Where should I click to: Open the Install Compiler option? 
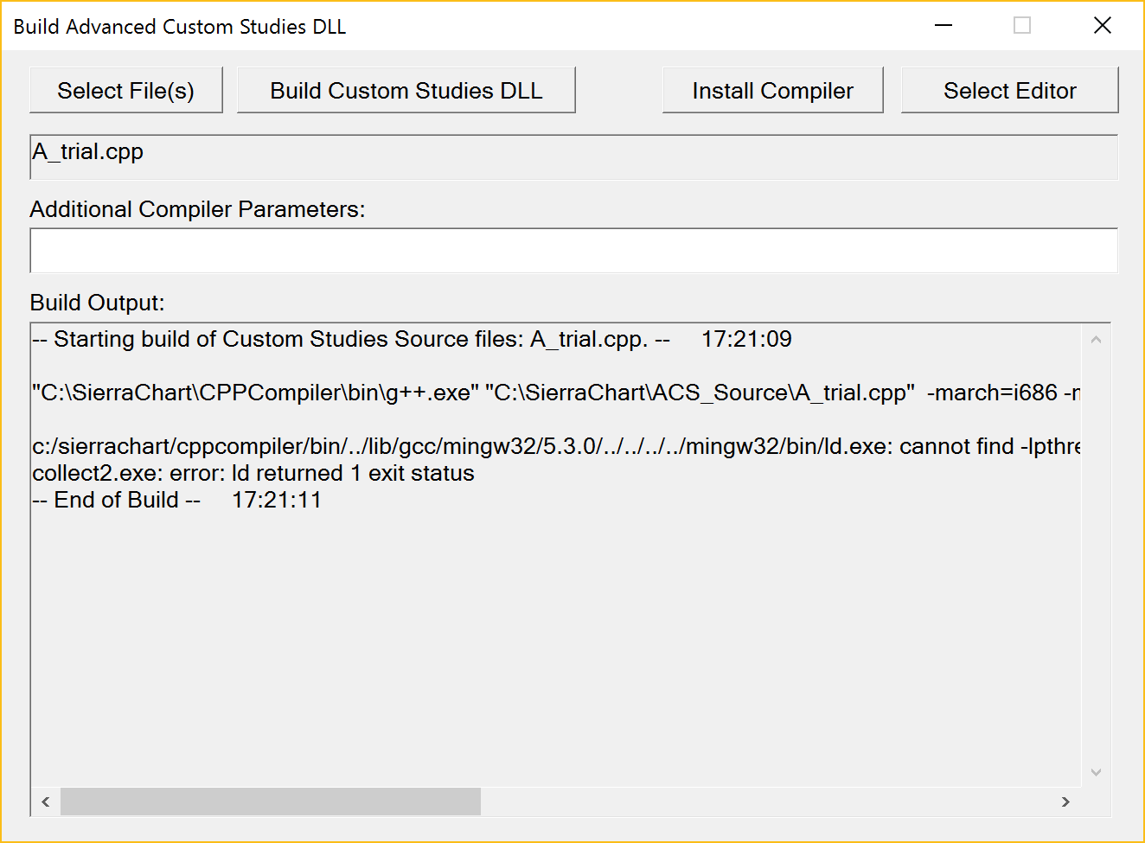coord(772,91)
